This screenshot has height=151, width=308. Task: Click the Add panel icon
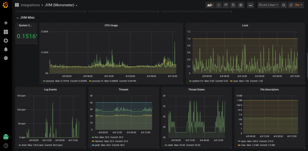click(210, 5)
